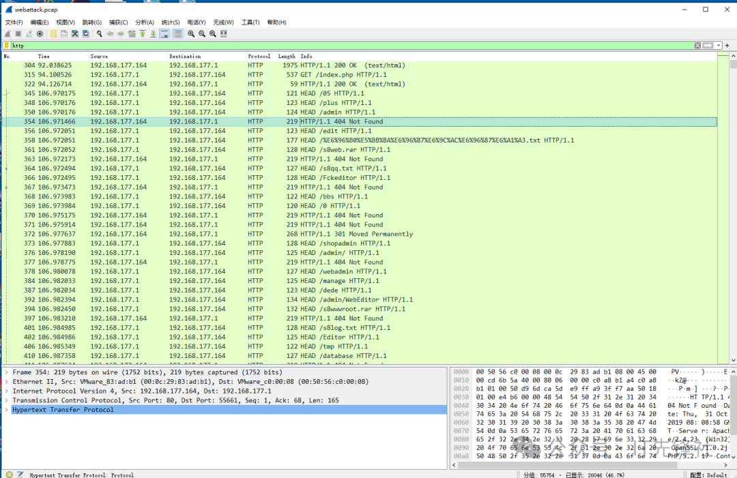Toggle packet list colorization
Viewport: 737px width, 478px height.
tap(177, 33)
